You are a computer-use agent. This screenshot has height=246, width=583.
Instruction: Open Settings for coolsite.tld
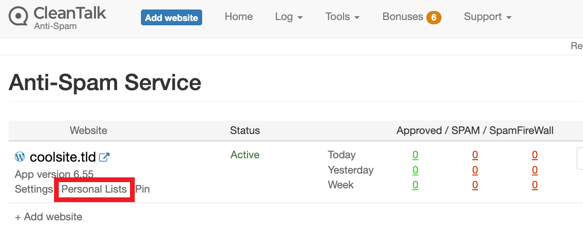pos(34,189)
